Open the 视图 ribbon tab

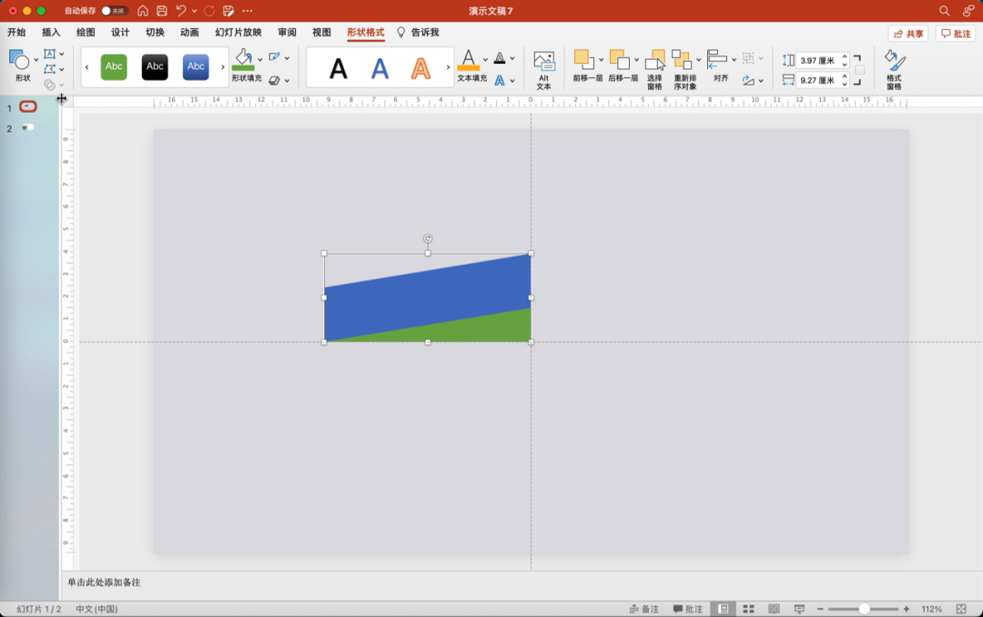[321, 32]
